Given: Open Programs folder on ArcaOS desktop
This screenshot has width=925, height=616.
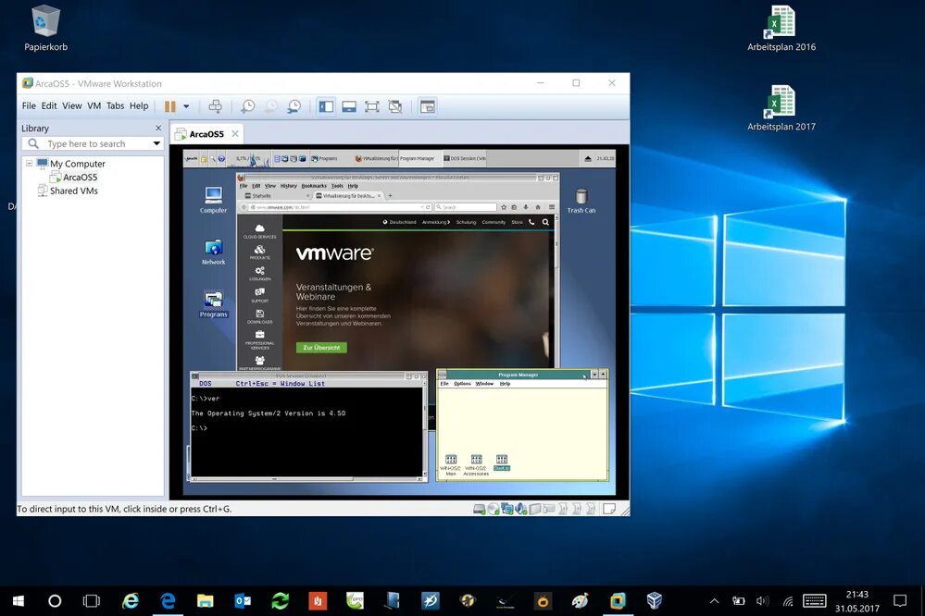Looking at the screenshot, I should tap(213, 304).
